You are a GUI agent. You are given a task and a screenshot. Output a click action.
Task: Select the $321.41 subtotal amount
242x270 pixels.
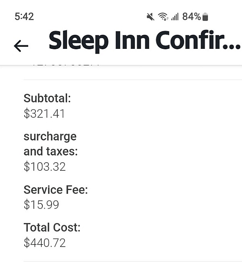[x=44, y=114]
